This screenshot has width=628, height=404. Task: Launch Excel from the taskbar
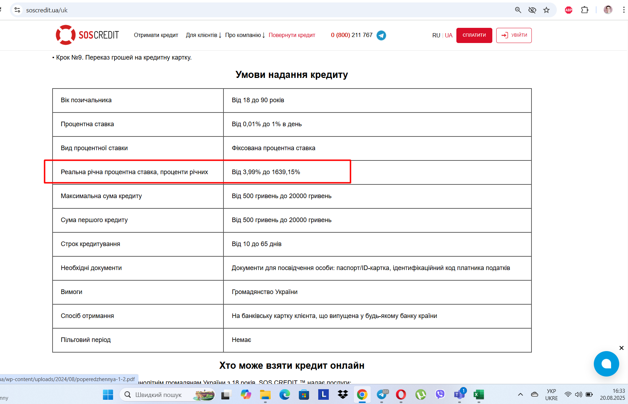[479, 394]
